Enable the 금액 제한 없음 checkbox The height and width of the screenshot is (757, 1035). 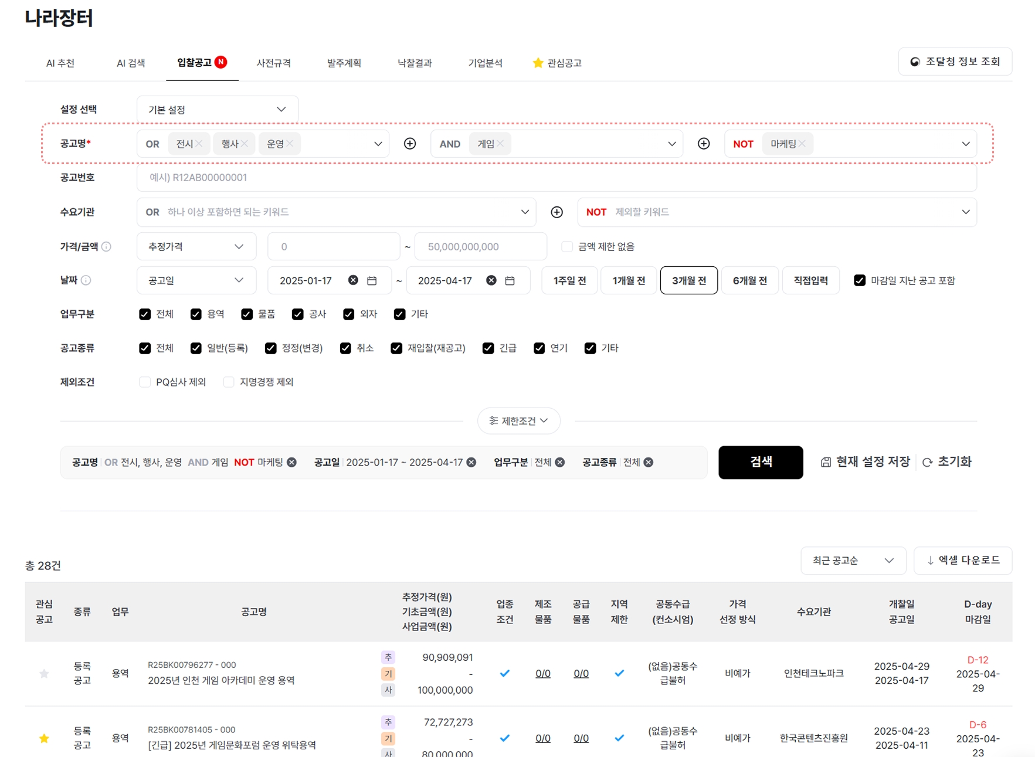point(566,247)
